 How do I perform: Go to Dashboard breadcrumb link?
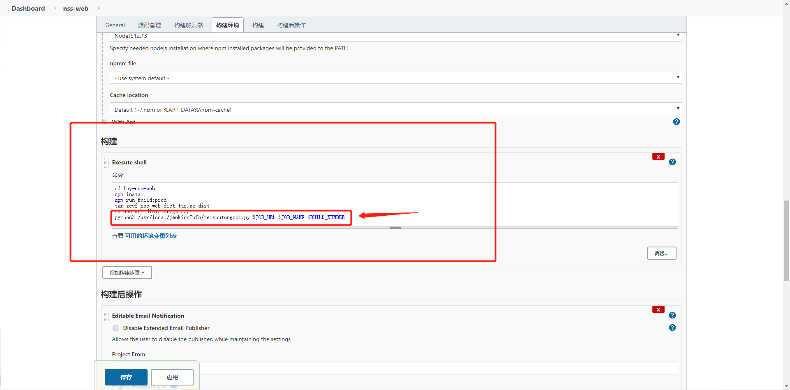pyautogui.click(x=28, y=8)
